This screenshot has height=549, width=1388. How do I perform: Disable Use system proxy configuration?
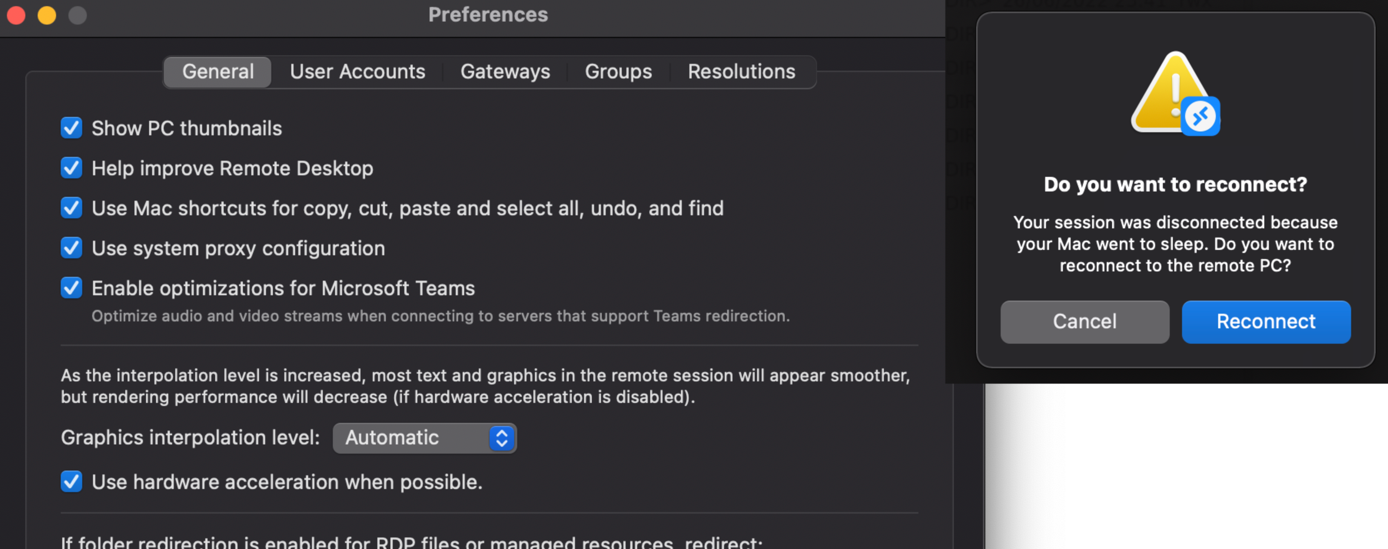pos(71,248)
